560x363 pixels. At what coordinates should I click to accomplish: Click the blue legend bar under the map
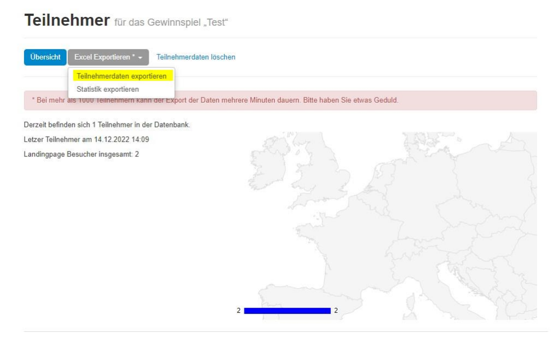(287, 311)
